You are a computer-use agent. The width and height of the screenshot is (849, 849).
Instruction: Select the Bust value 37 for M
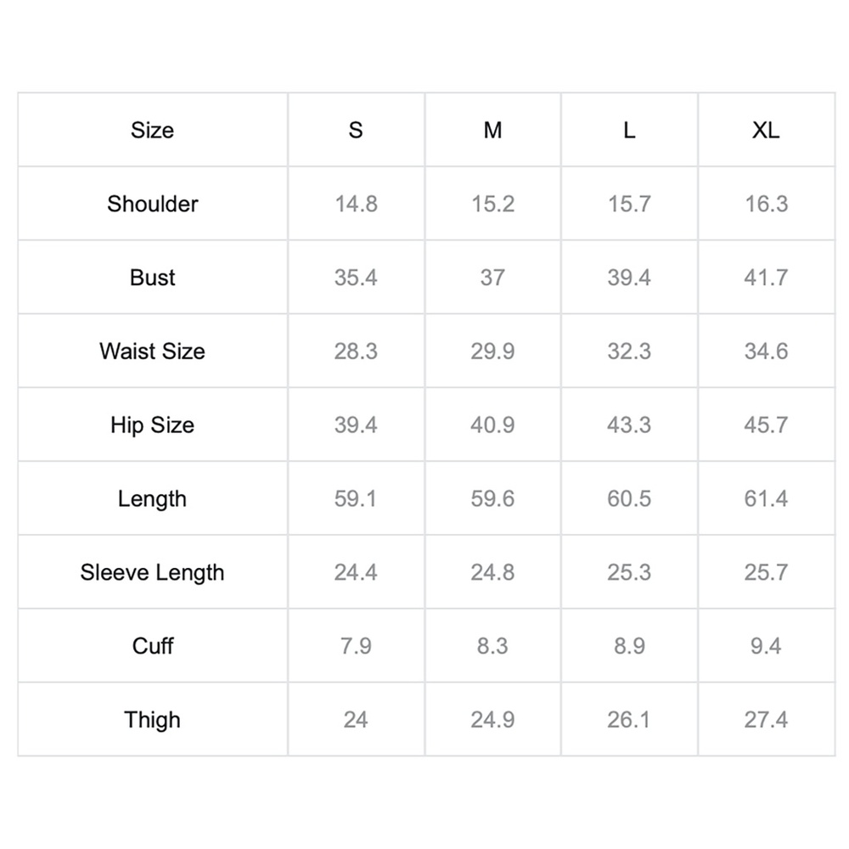pyautogui.click(x=492, y=278)
